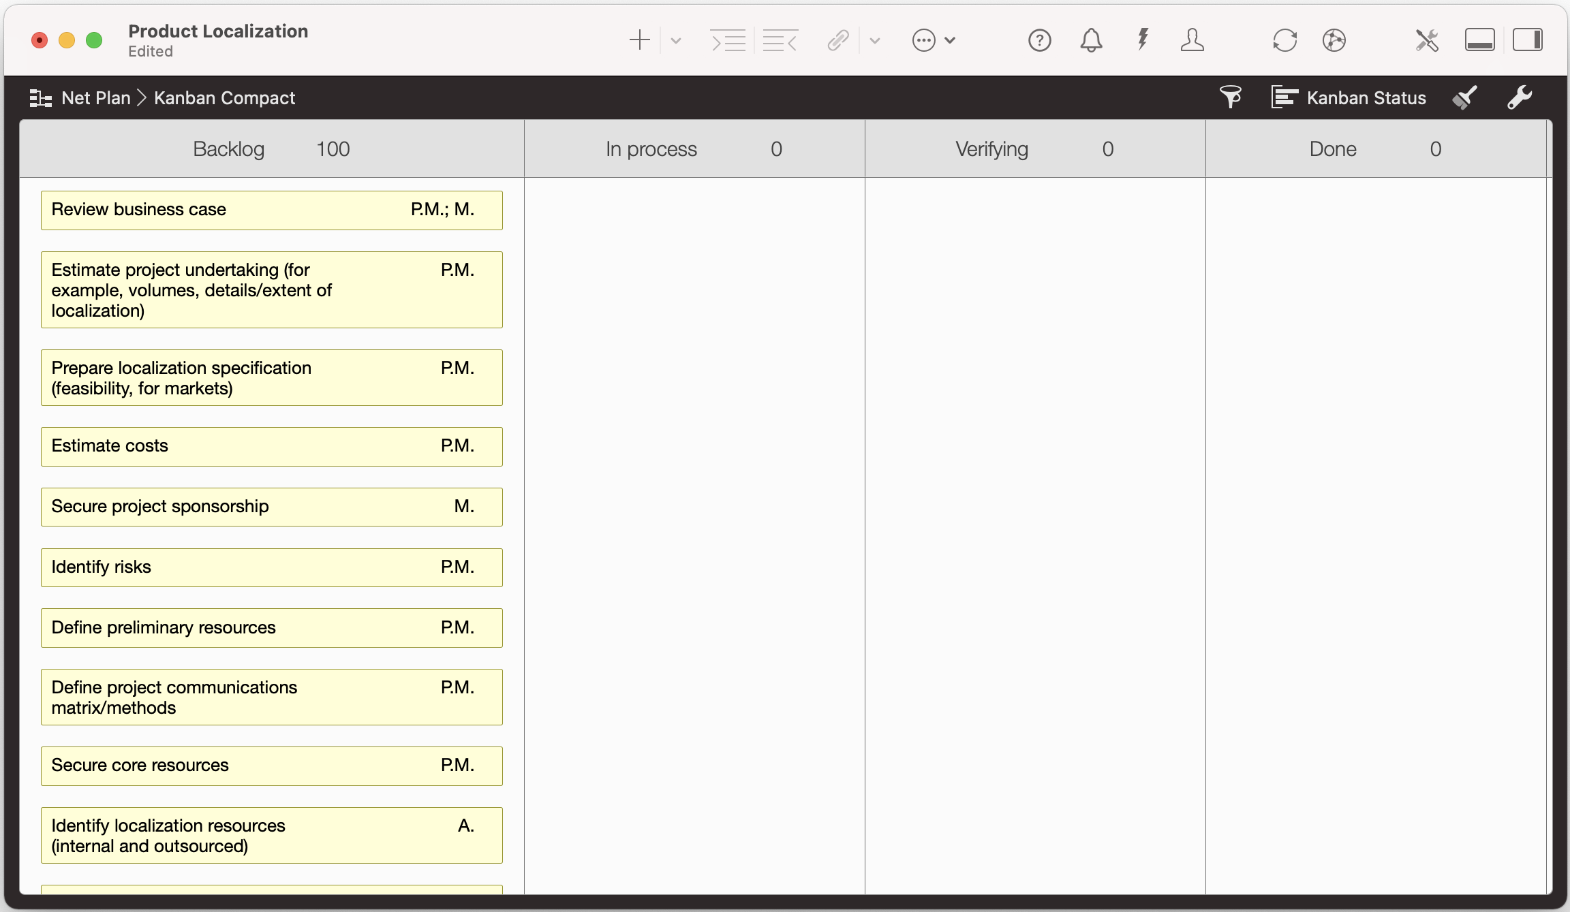Navigate to Net Plan breadcrumb

95,97
